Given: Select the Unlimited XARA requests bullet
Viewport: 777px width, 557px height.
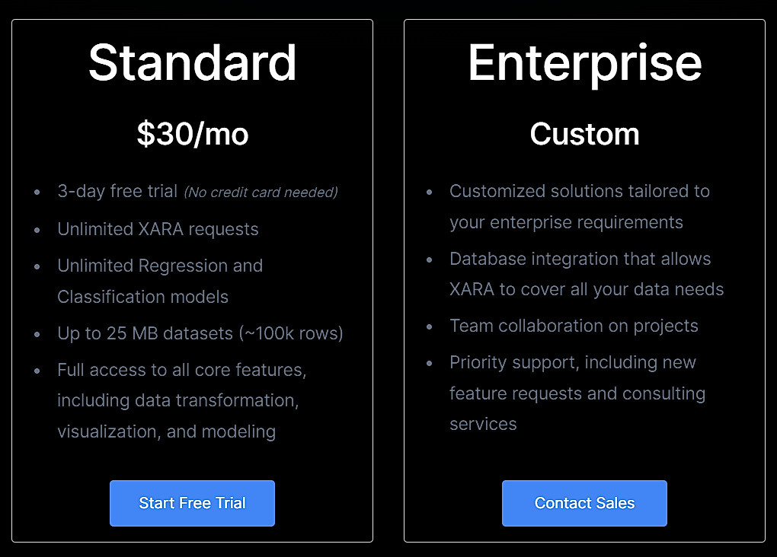Looking at the screenshot, I should click(158, 229).
